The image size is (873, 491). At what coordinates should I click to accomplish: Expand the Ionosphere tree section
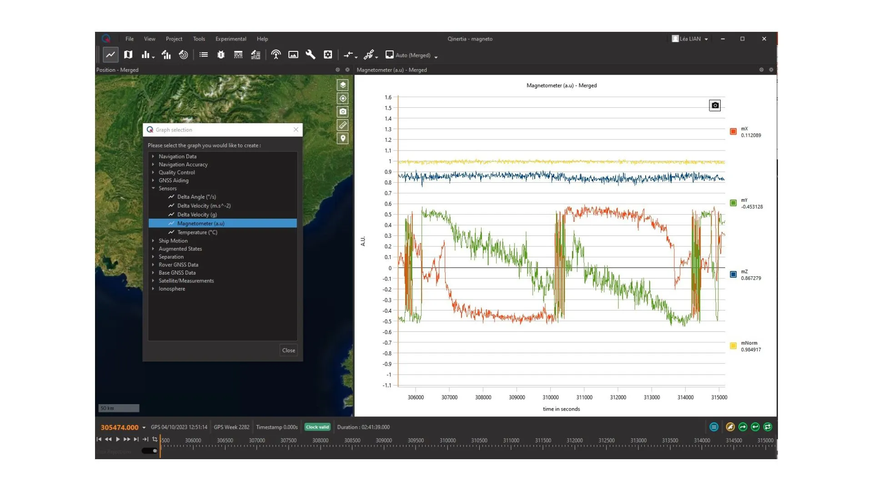(x=154, y=288)
